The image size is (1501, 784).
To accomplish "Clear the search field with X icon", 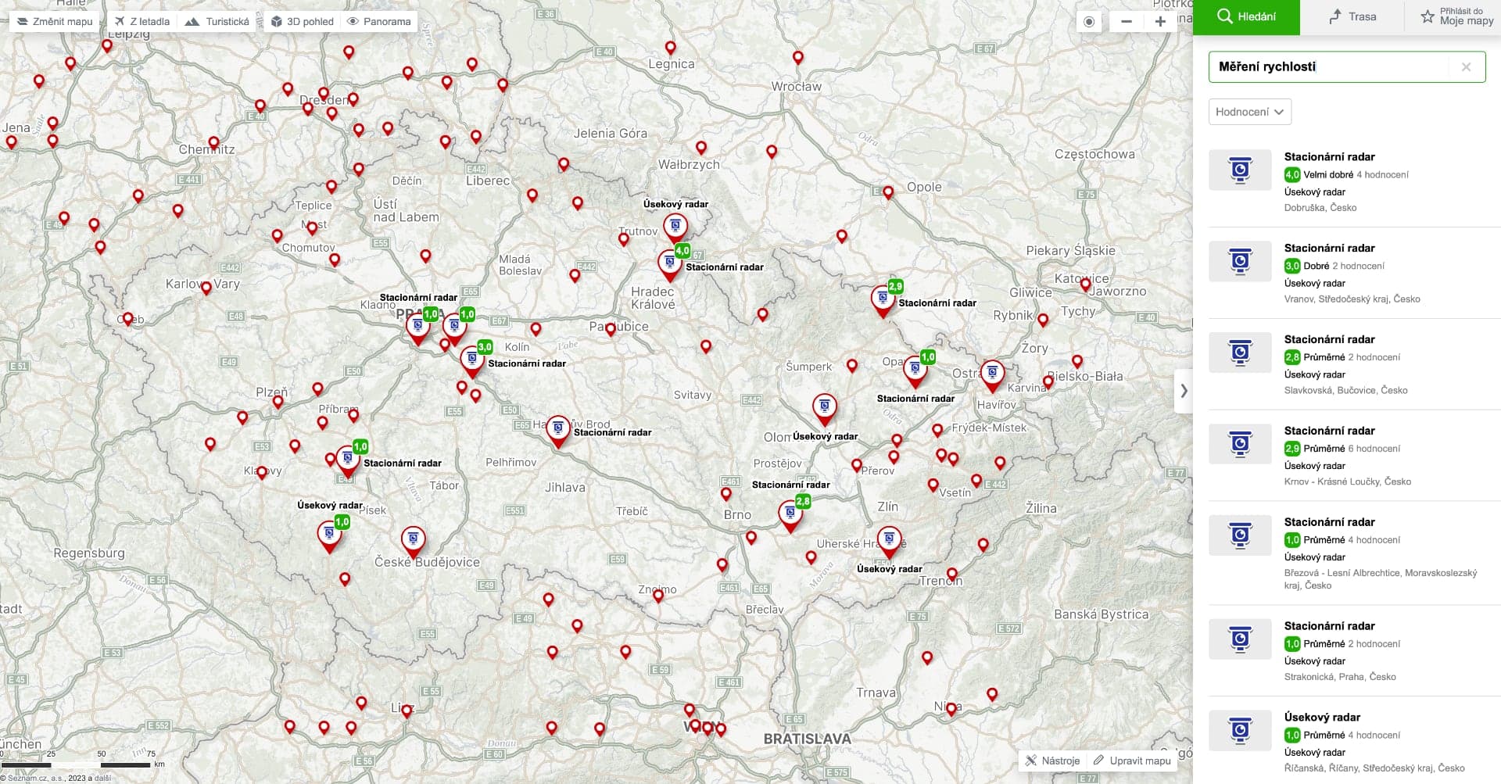I will 1466,67.
